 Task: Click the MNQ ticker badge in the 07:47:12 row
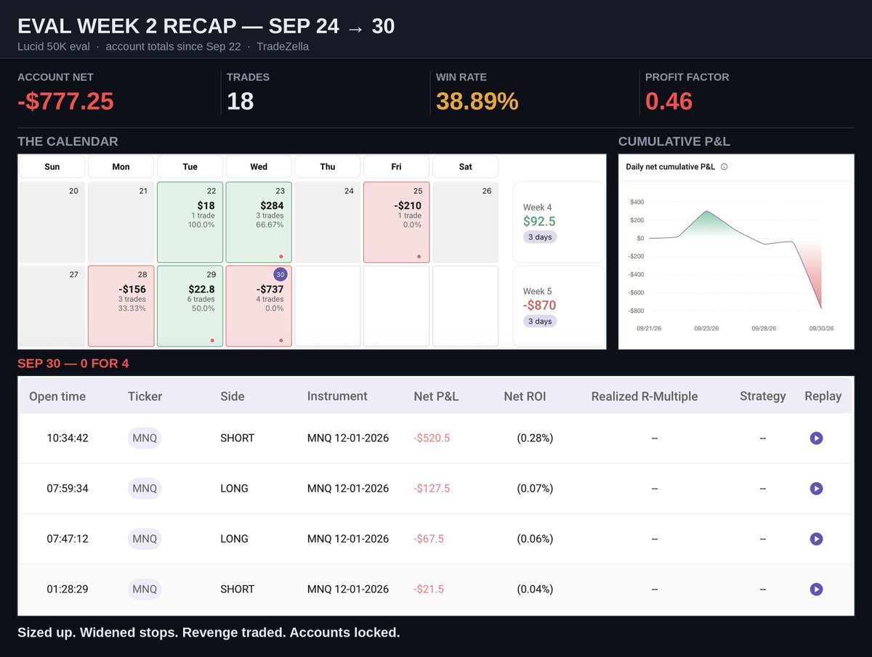(144, 539)
